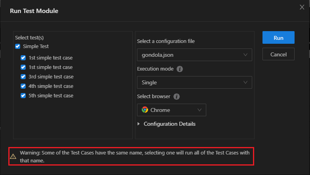Click the Execution mode info icon

click(180, 69)
